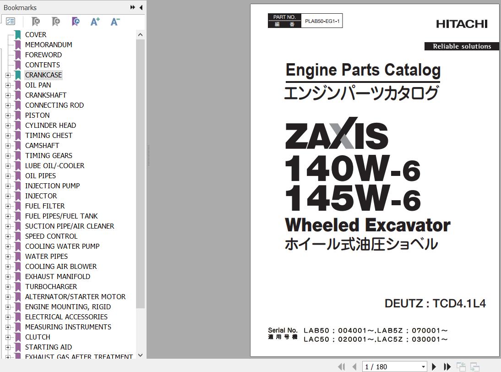The image size is (501, 372).
Task: Click the OIL PAN bookmark ribbon icon
Action: pos(18,85)
